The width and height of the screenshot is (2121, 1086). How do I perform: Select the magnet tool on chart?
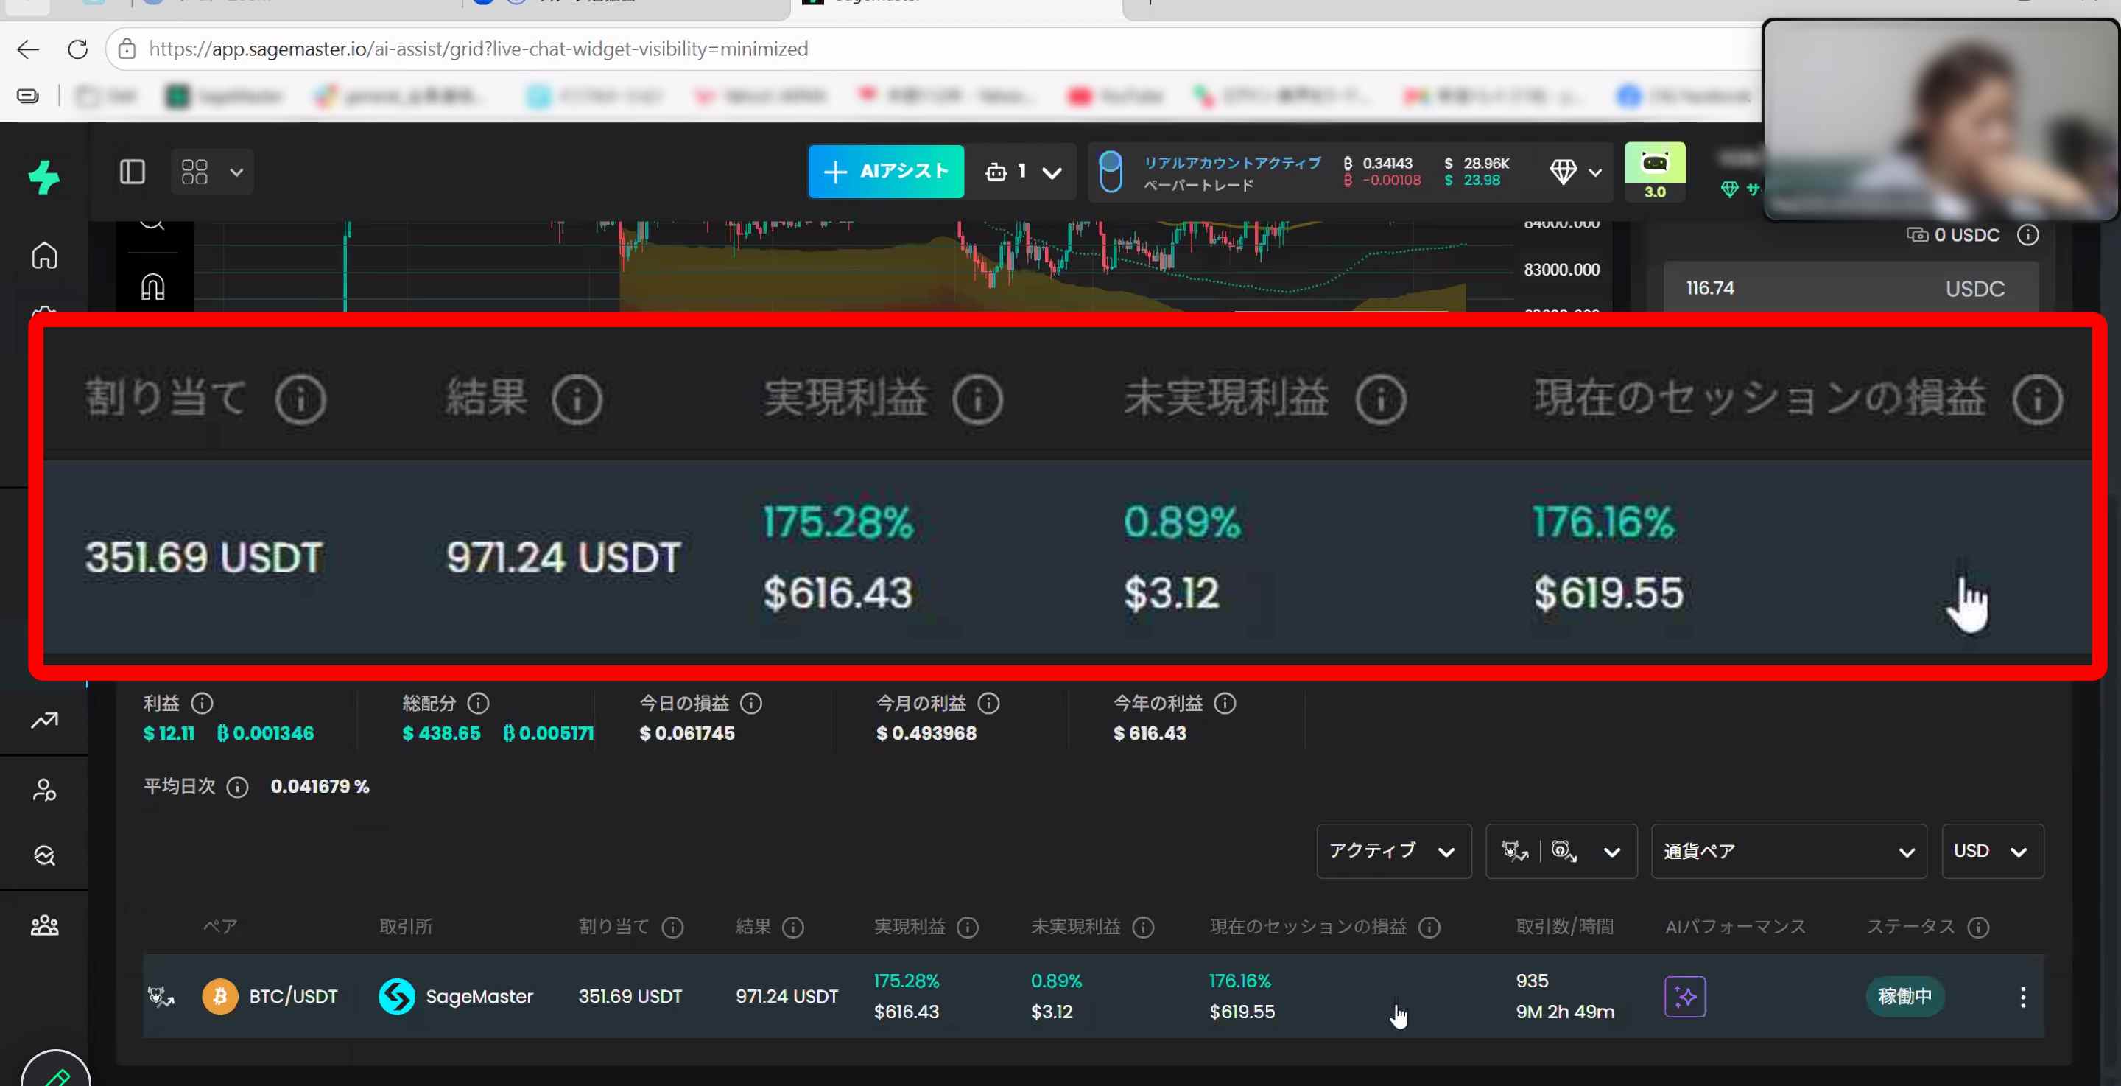(153, 287)
